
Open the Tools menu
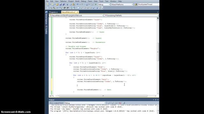tap(101, 1)
